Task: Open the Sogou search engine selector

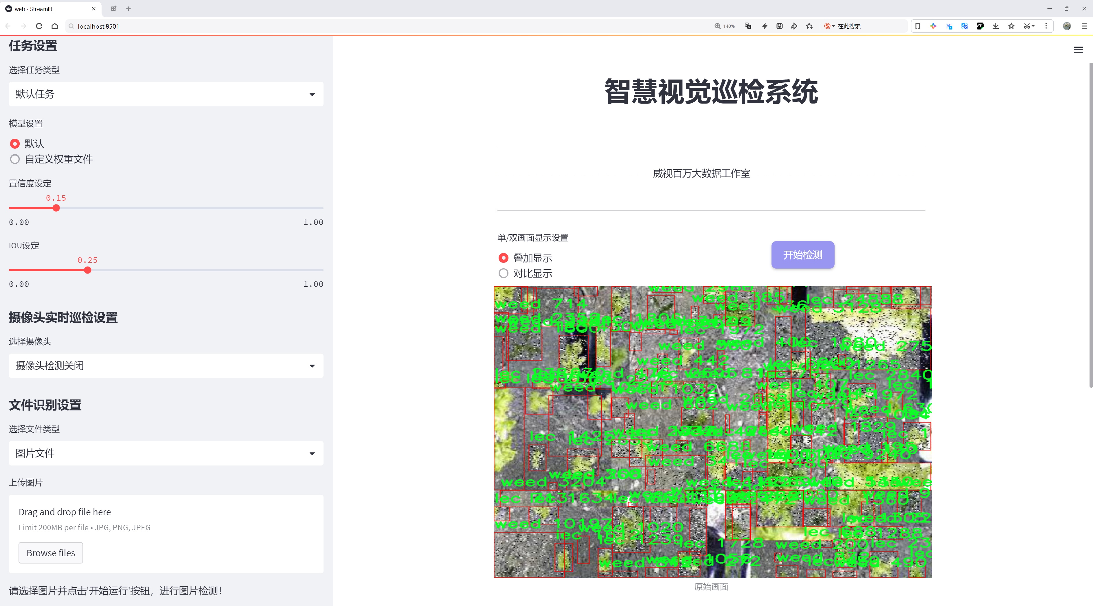Action: tap(829, 26)
